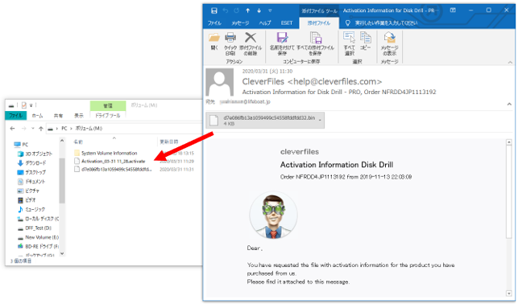
Task: Select ローカル ディスク (C:) in navigation pane
Action: point(38,219)
